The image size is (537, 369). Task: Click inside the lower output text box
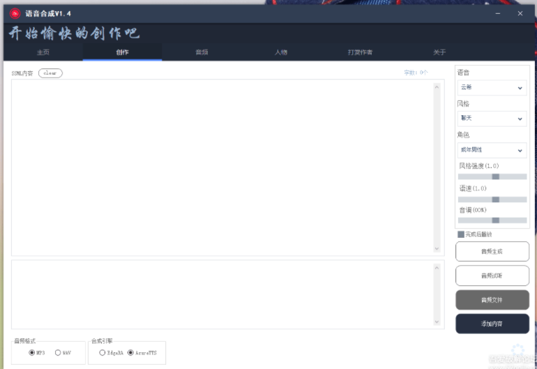pos(222,294)
